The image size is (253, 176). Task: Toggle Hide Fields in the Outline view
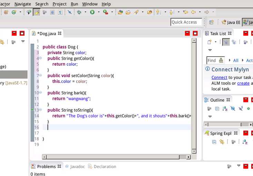pyautogui.click(x=233, y=109)
